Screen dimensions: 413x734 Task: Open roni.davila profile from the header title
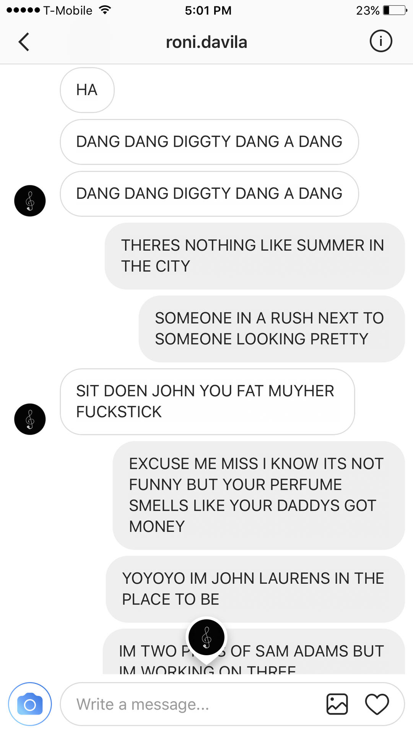tap(206, 42)
